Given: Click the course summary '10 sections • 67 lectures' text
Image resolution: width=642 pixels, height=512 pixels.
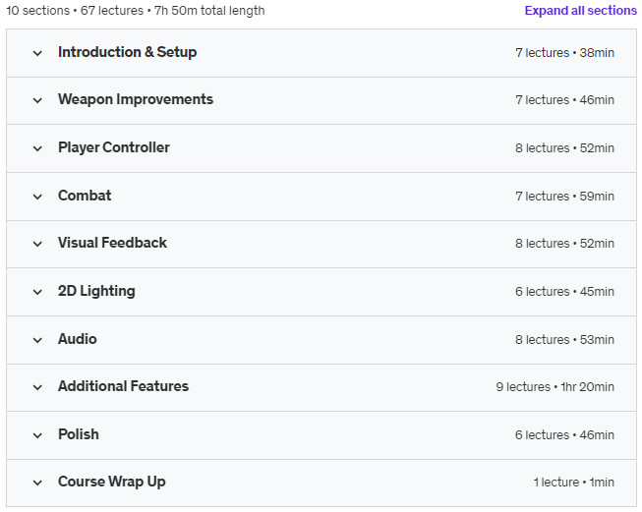Looking at the screenshot, I should tap(75, 11).
